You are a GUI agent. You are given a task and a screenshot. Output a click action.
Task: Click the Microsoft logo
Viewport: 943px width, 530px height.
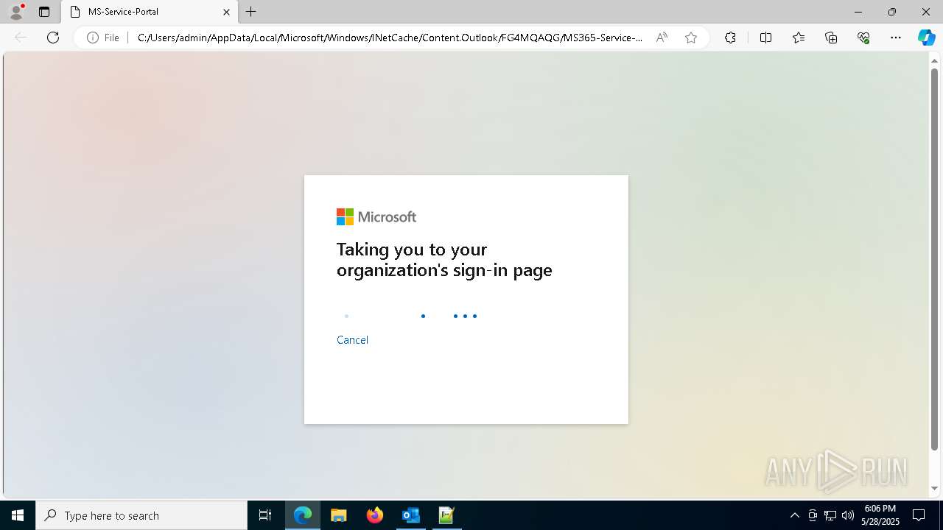tap(376, 216)
